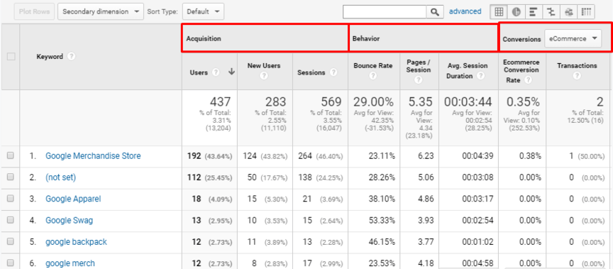Tick the select-all checkbox in header

[11, 57]
